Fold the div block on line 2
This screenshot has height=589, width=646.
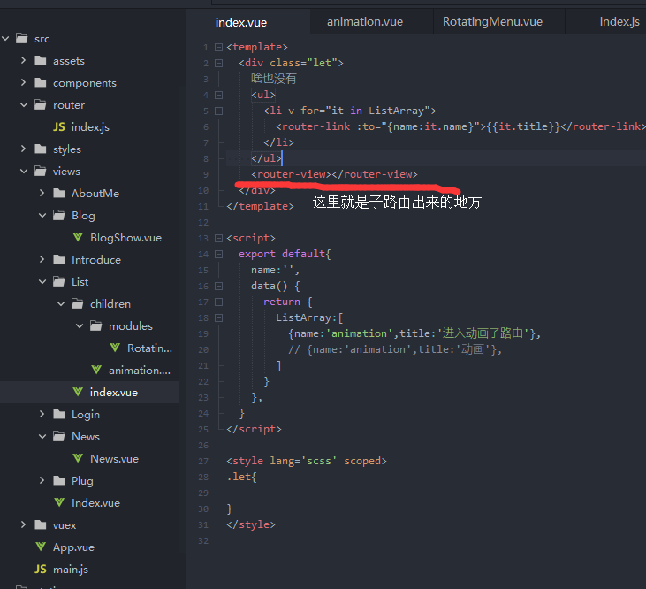pyautogui.click(x=219, y=63)
